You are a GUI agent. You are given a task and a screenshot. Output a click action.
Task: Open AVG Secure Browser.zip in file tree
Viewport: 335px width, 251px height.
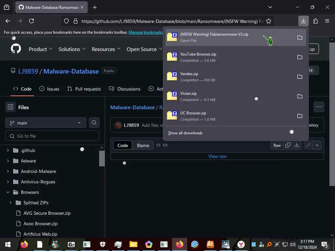click(x=47, y=213)
